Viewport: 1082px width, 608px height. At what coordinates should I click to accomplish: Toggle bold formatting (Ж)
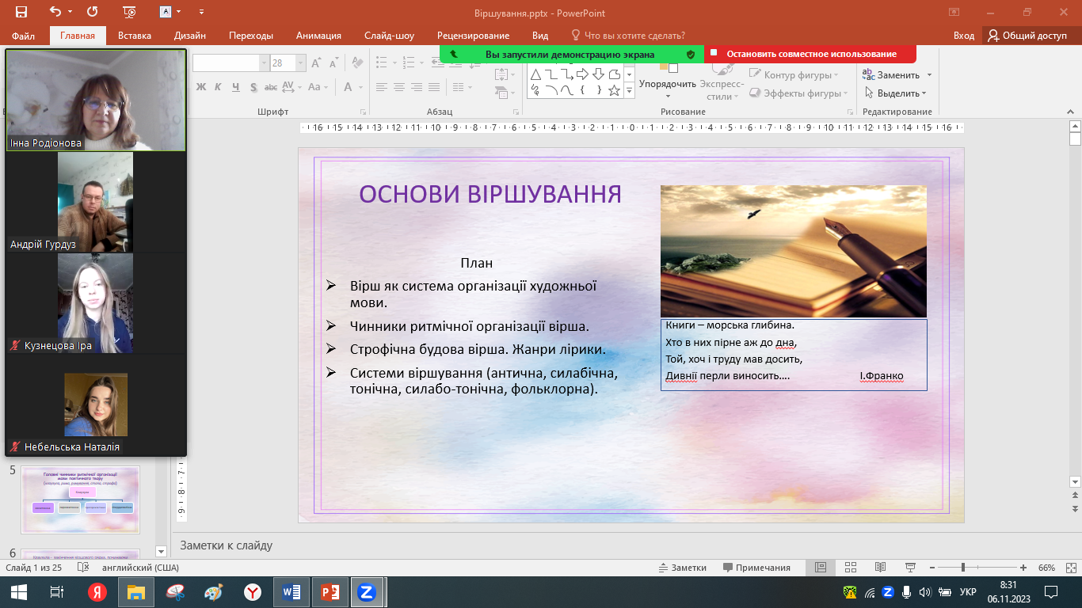click(200, 87)
